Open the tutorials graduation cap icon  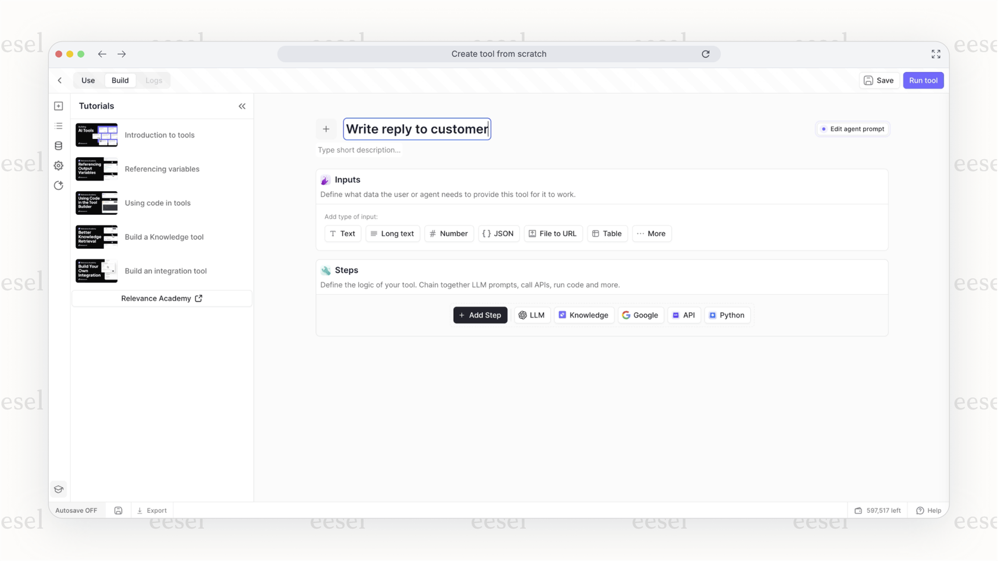(58, 489)
